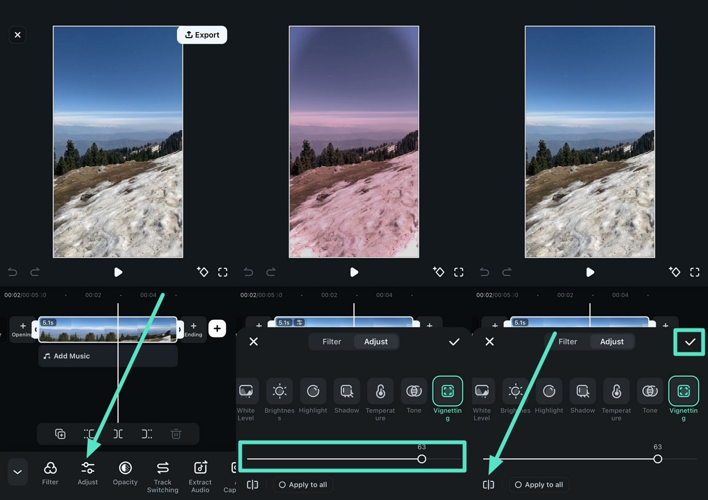Redo the edit in left screen

[35, 272]
